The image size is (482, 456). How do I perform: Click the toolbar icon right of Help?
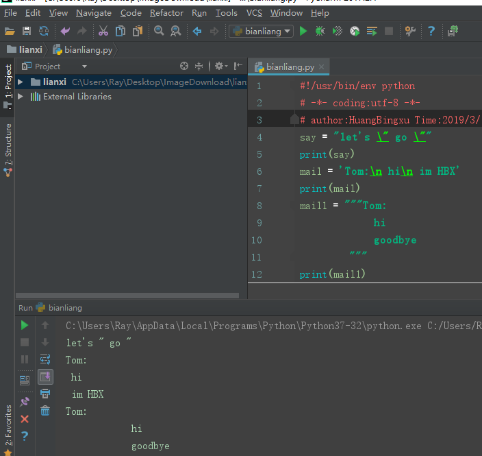(x=453, y=31)
